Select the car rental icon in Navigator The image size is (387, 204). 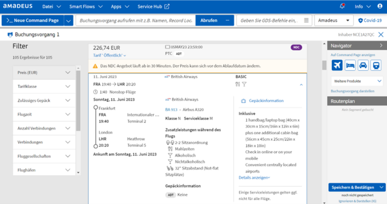click(363, 66)
